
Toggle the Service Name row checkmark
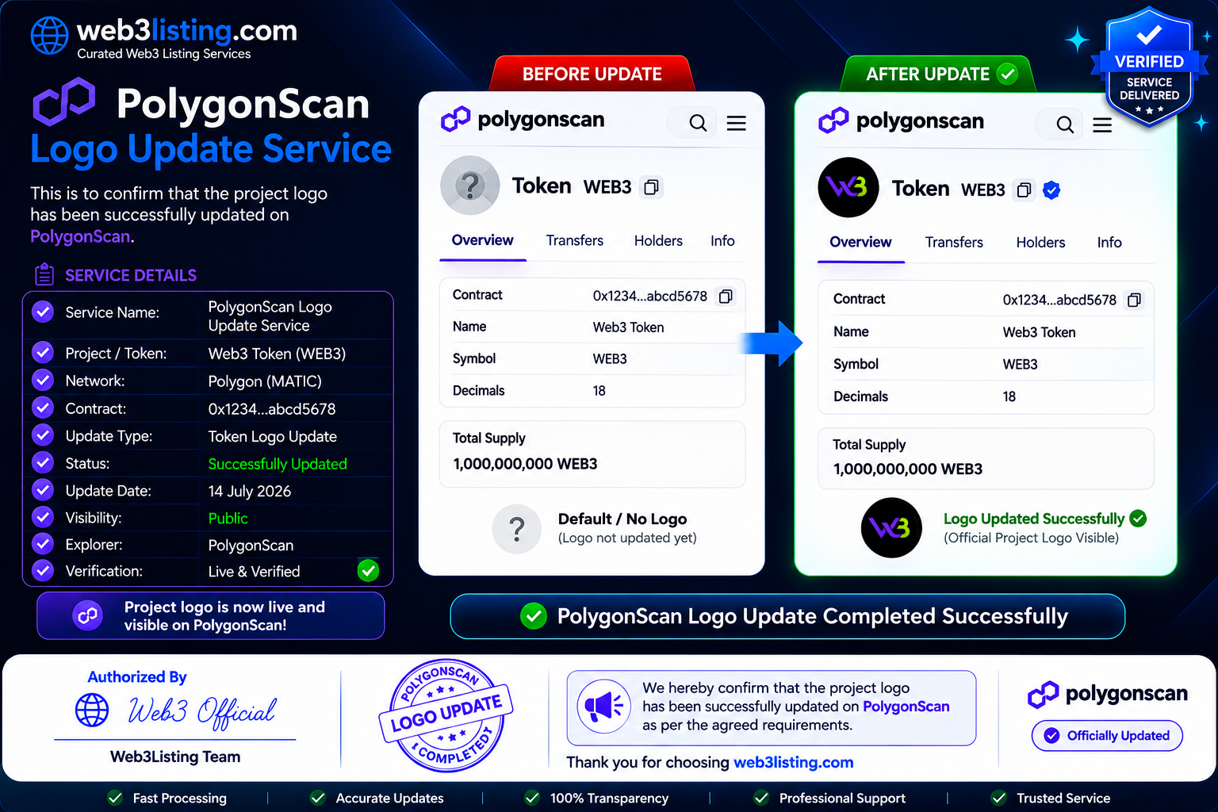tap(43, 312)
